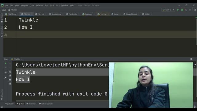Viewport: 197px width, 111px height.
Task: Click the PyCharm application icon
Action: (x=2, y=6)
